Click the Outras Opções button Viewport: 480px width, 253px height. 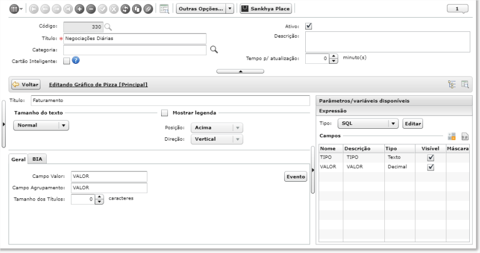tap(201, 9)
